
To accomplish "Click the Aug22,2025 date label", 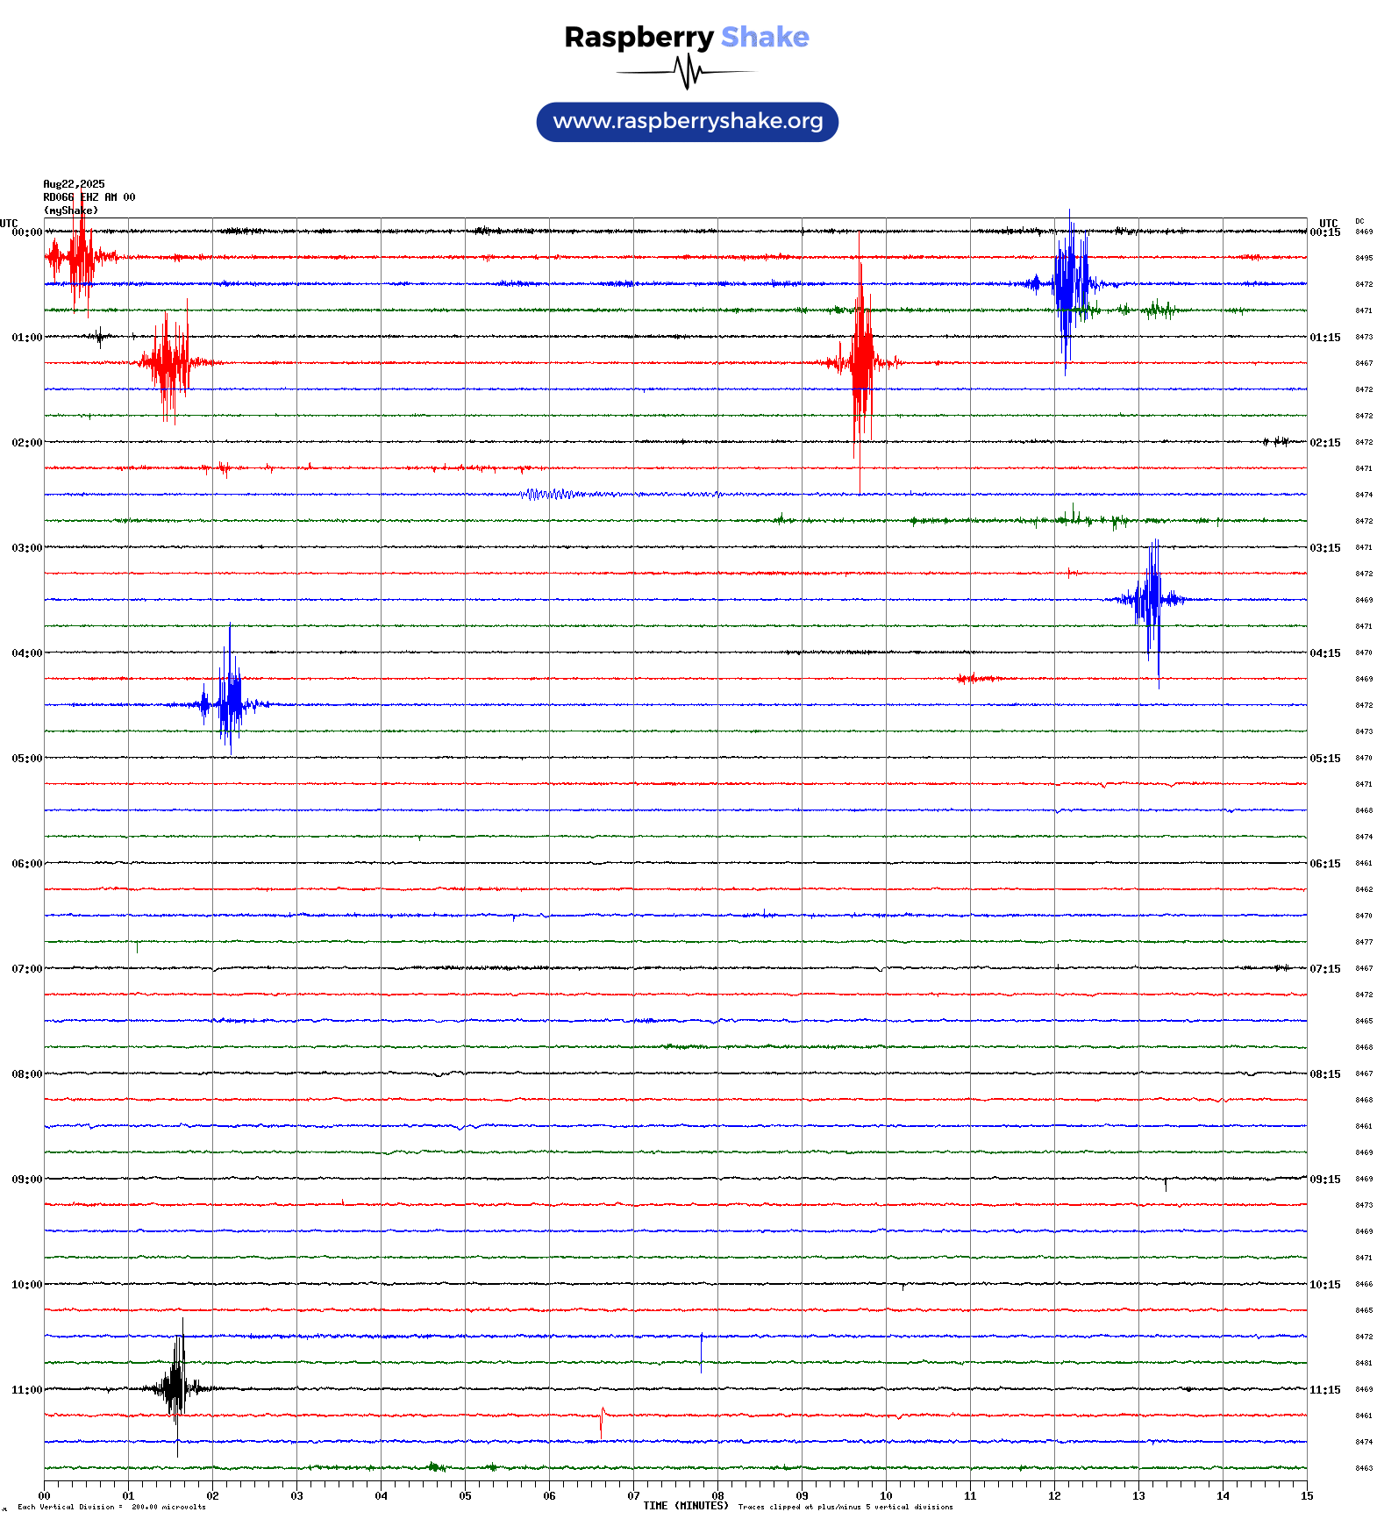I will [x=74, y=184].
